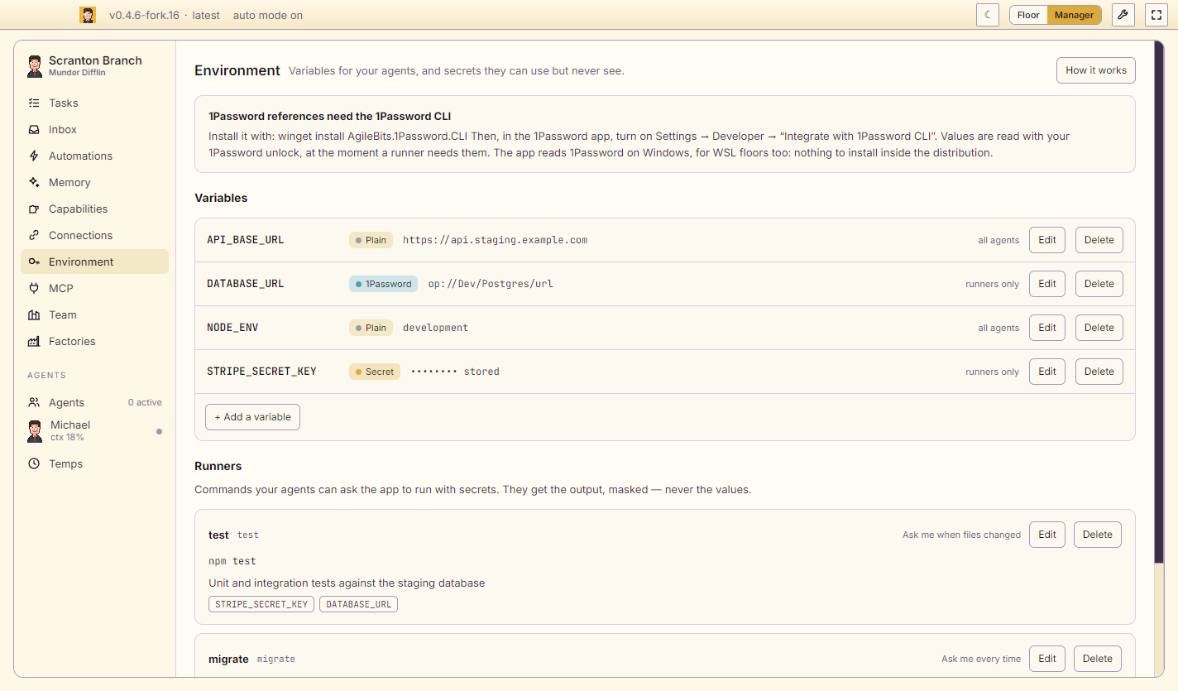Click the Team building icon

click(34, 315)
